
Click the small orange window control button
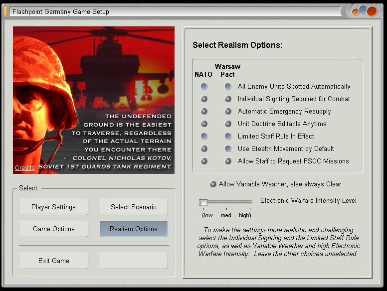356,12
